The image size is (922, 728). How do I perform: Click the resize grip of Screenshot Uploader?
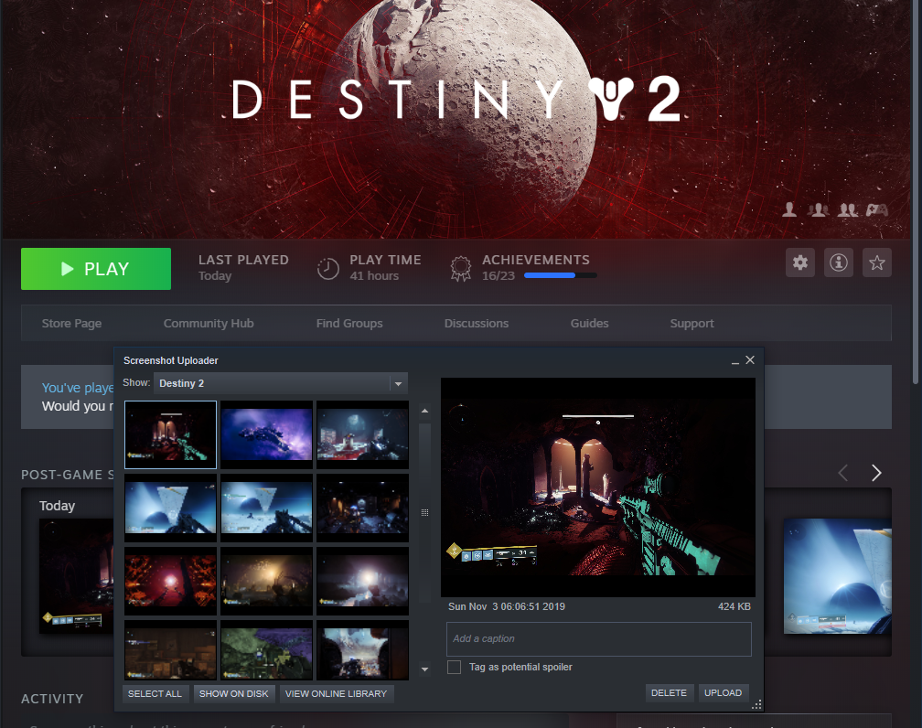(x=756, y=704)
